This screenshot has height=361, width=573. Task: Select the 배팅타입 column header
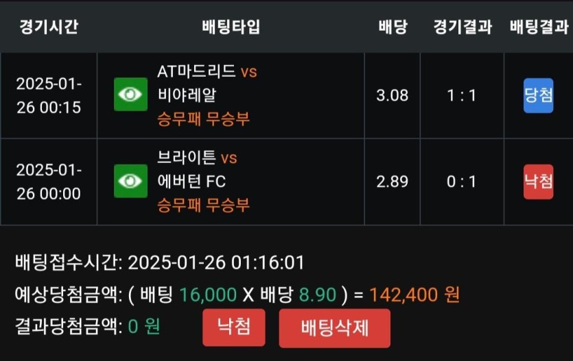point(231,27)
